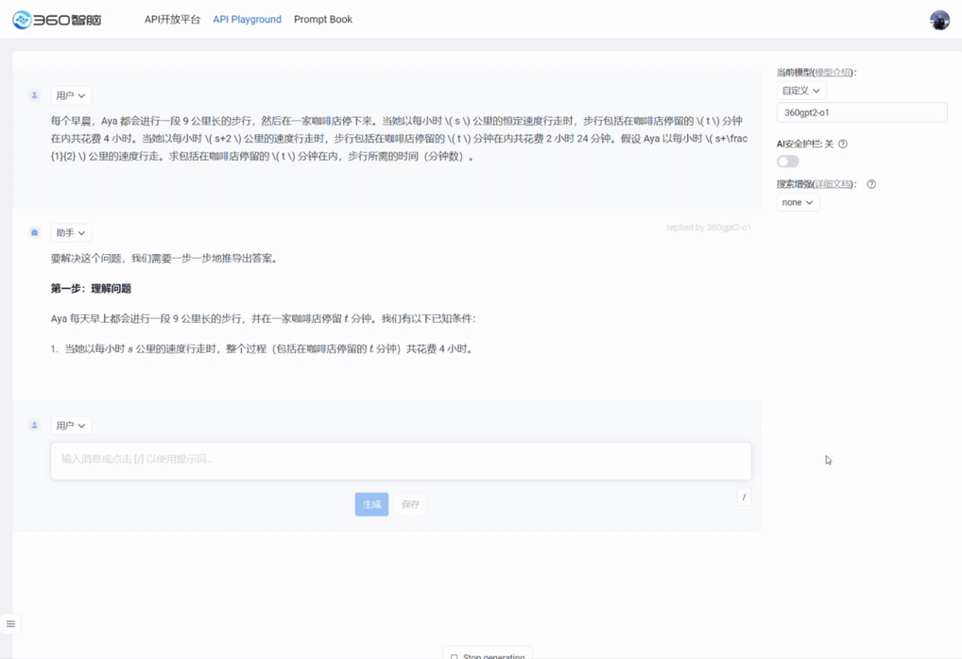Open the 搜索增强 none dropdown
Image resolution: width=962 pixels, height=659 pixels.
[x=797, y=201]
